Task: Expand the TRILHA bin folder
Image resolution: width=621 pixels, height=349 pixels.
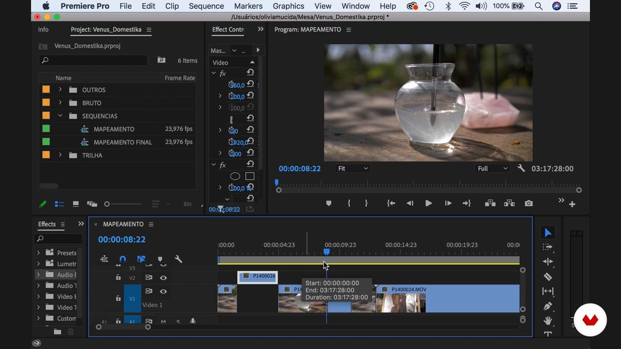Action: [x=60, y=155]
